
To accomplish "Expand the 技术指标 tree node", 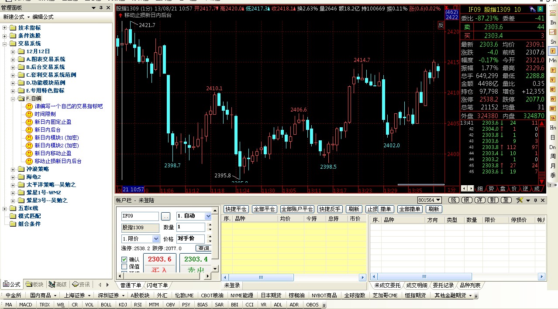I will click(x=5, y=28).
